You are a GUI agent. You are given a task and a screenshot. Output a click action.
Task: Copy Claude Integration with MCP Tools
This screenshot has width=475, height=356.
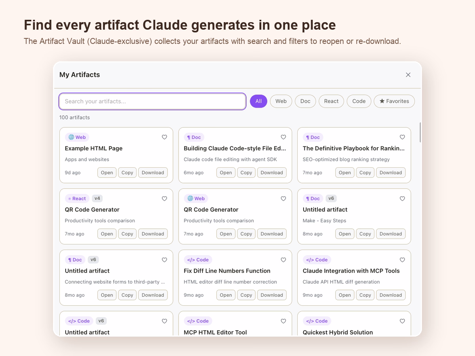tap(365, 295)
